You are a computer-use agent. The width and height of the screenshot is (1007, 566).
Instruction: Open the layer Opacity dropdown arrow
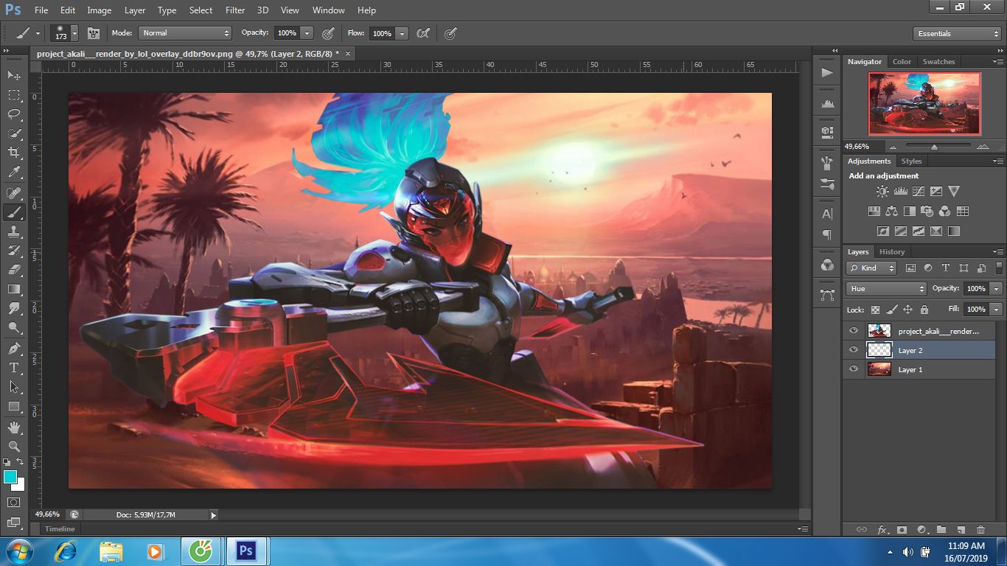pyautogui.click(x=996, y=289)
